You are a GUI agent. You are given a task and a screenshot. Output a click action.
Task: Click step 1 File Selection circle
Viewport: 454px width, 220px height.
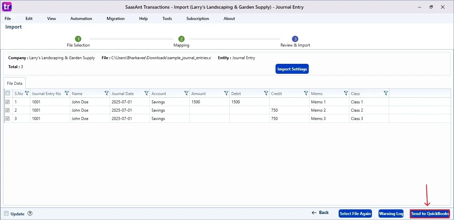[78, 39]
